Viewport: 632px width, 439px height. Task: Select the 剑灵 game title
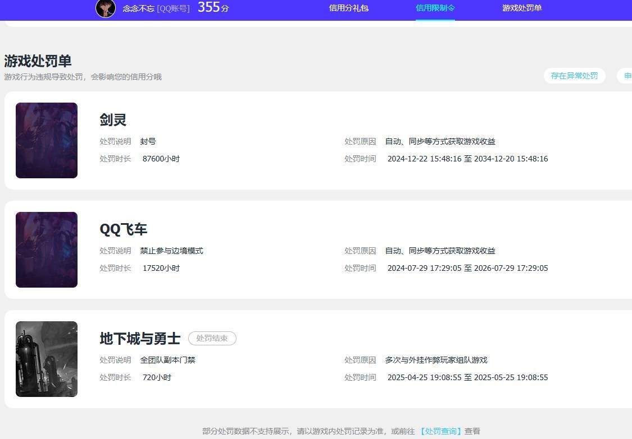[113, 119]
